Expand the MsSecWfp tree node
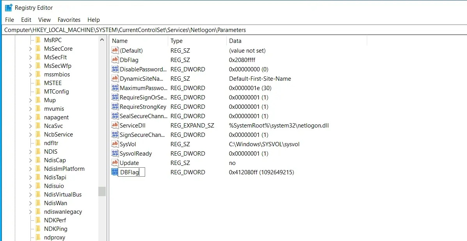Image resolution: width=467 pixels, height=241 pixels. pos(30,66)
